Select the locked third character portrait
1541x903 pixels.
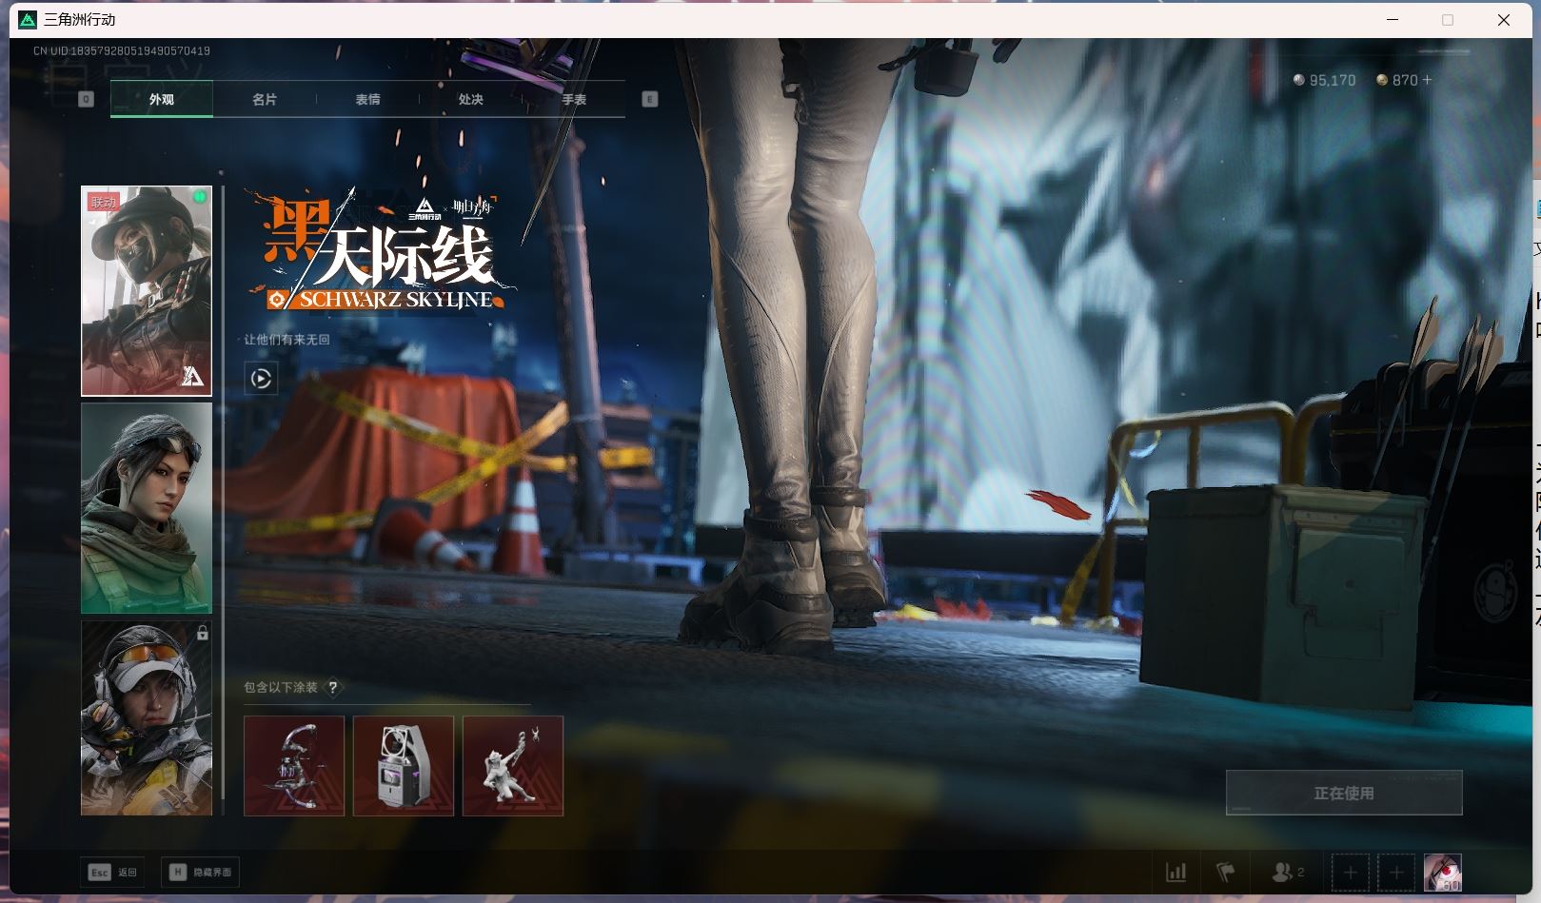[x=146, y=718]
